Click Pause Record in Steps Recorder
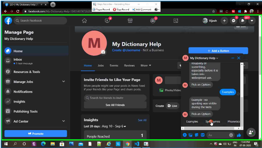This screenshot has height=148, width=262. click(101, 10)
